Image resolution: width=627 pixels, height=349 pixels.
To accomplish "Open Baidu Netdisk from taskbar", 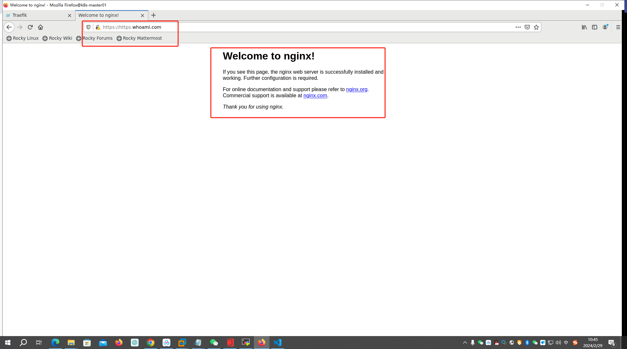I will pos(166,343).
